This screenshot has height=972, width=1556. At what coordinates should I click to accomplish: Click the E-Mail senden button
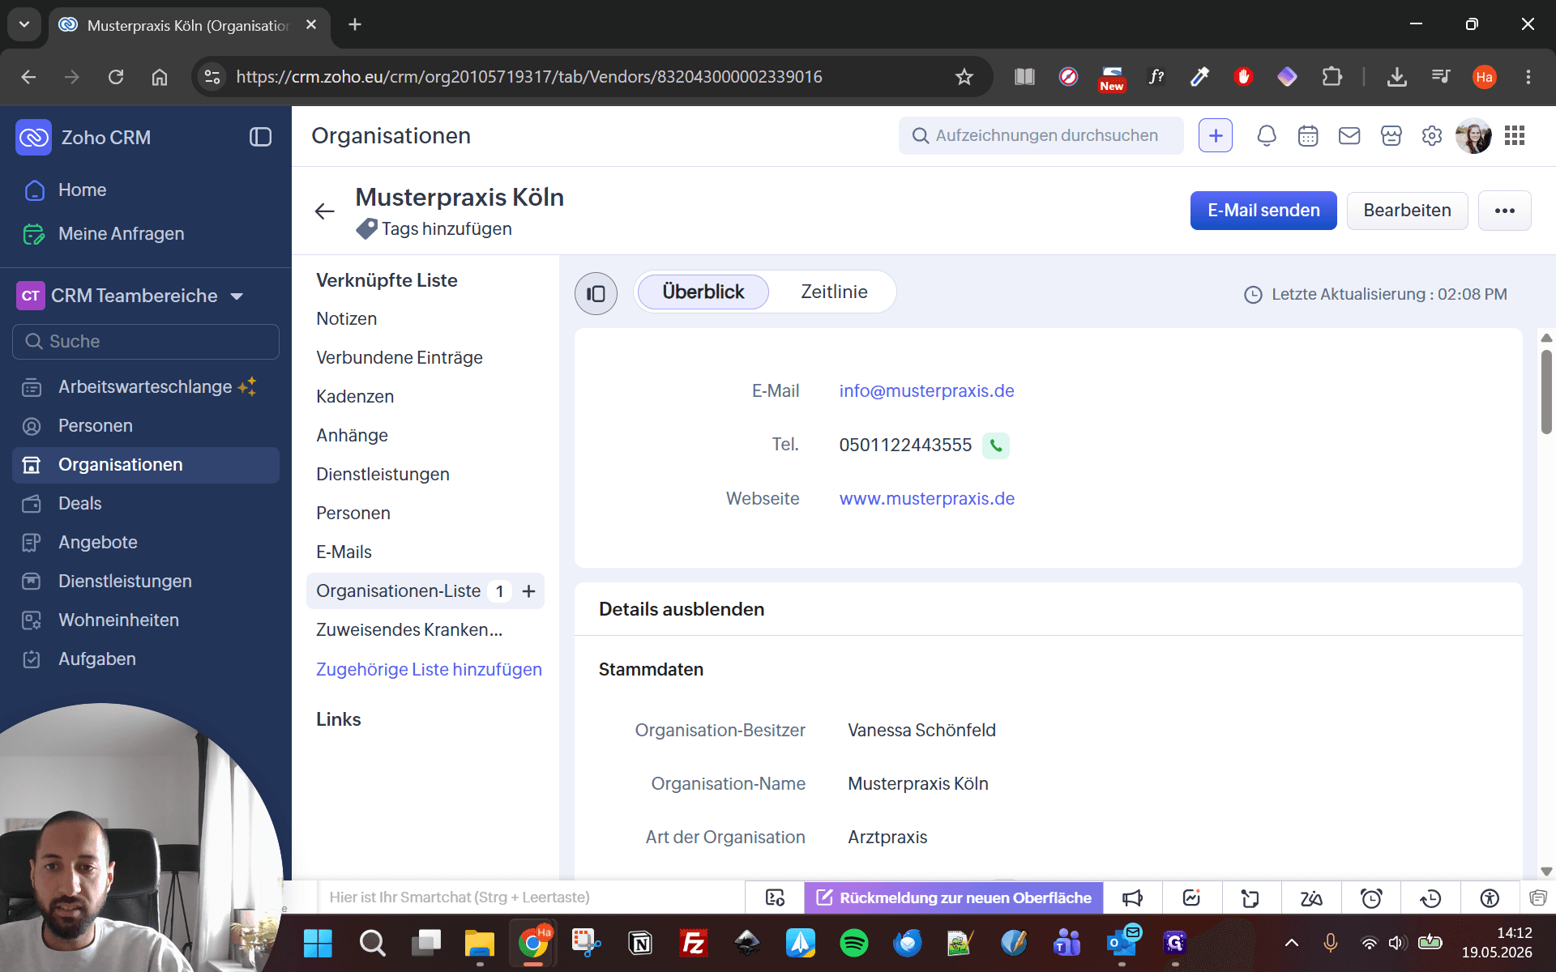point(1263,211)
